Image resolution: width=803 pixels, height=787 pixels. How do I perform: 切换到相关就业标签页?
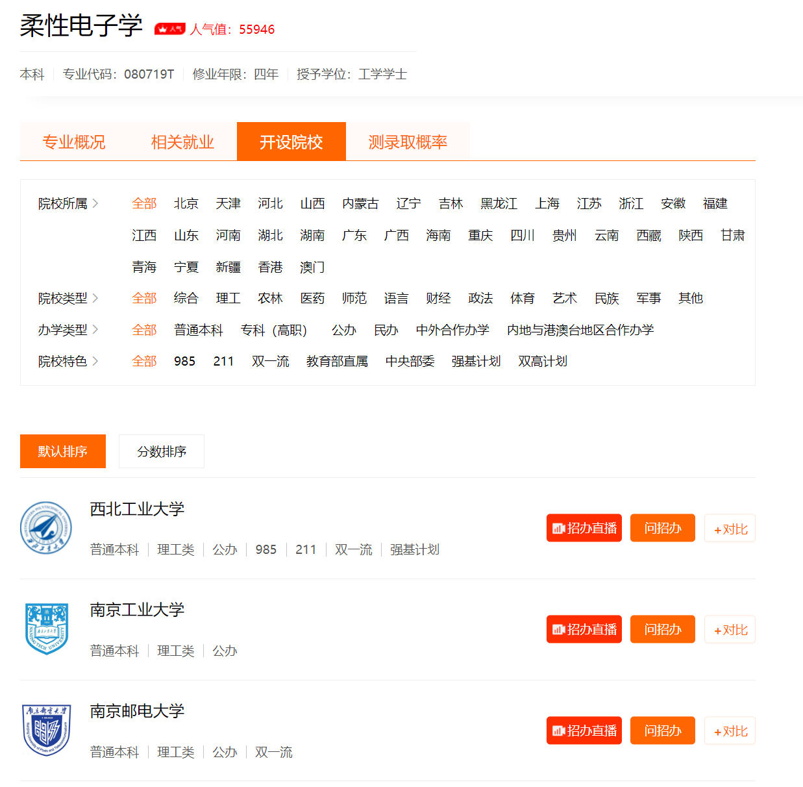click(182, 142)
